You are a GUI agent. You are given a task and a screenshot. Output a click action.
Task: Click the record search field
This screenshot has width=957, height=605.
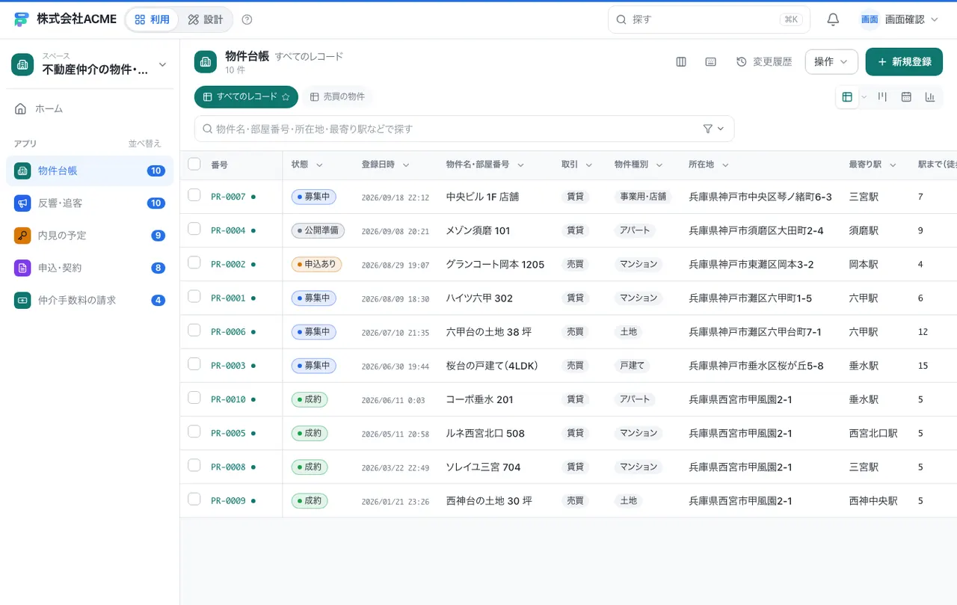pos(464,129)
